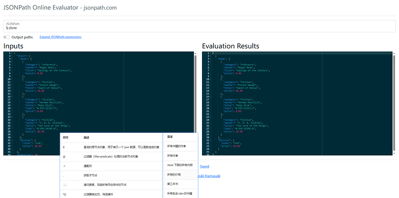399x198 pixels.
Task: Collapse line 1 fold in Evaluation Results
Action: (x=210, y=53)
